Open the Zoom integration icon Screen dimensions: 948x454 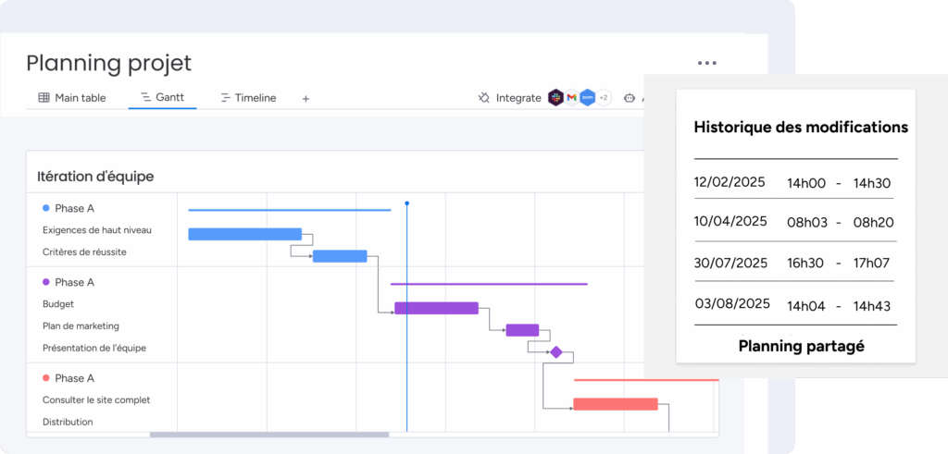click(587, 97)
